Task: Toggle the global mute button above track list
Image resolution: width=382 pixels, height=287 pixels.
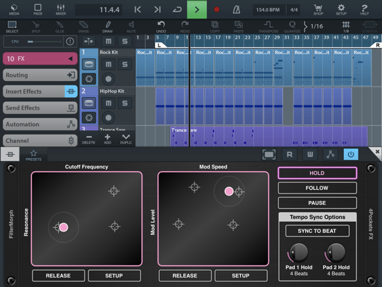Action: point(109,41)
